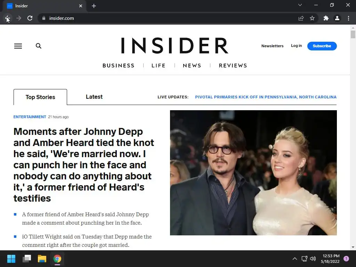This screenshot has width=356, height=267.
Task: View site info via the padlock icon
Action: point(44,18)
